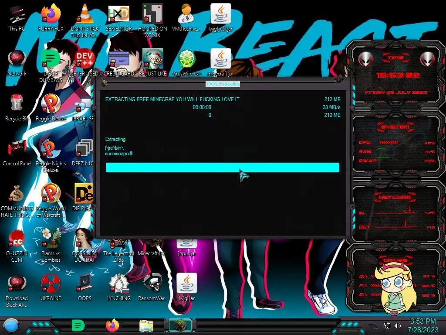This screenshot has width=446, height=335.
Task: Launch the Firefox desktop shortcut near This PC
Action: 51,18
